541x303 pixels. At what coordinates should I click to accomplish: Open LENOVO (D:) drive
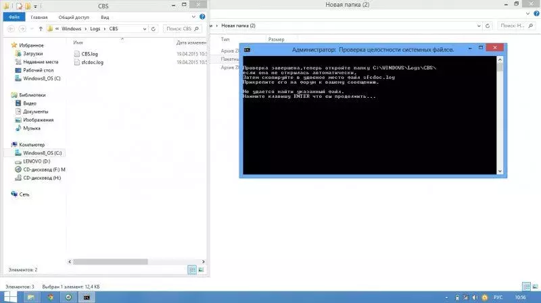(37, 161)
